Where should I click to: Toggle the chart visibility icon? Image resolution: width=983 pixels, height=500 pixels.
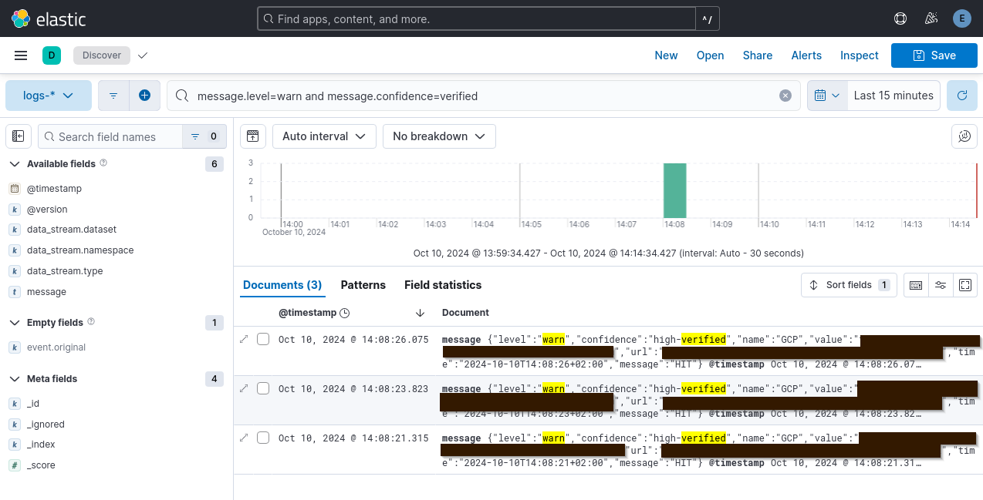coord(252,136)
